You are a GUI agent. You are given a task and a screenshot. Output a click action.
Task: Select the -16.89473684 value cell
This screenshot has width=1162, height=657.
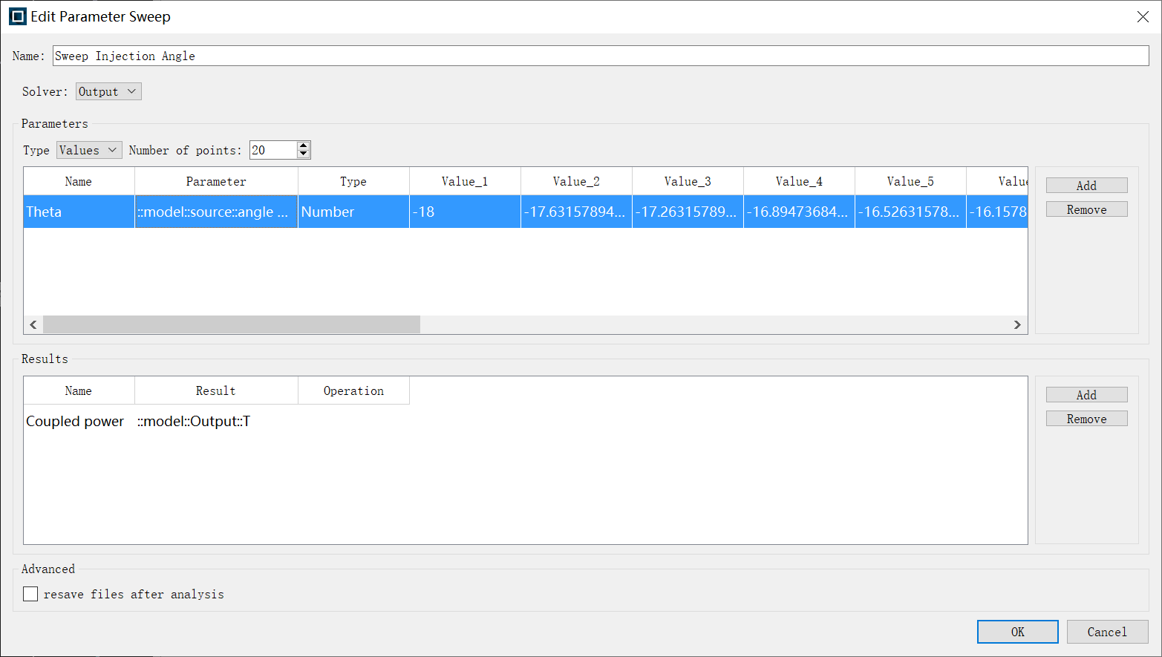(799, 212)
